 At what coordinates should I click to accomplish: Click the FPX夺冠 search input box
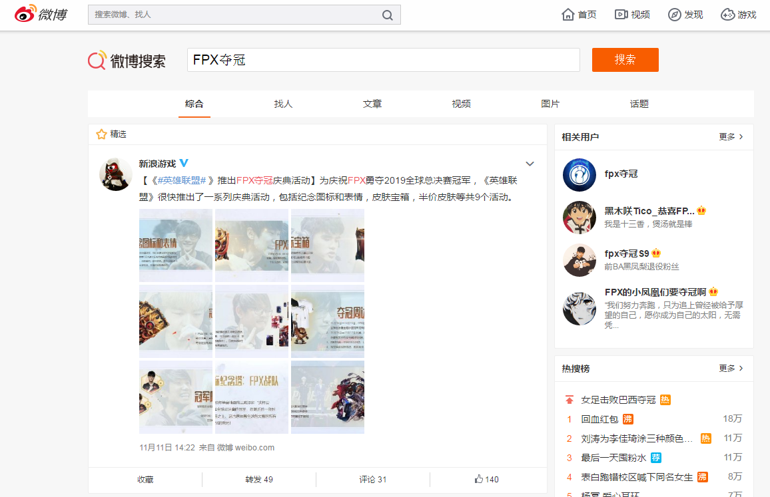(x=384, y=60)
